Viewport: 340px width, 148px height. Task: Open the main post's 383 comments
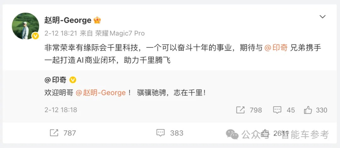161,133
